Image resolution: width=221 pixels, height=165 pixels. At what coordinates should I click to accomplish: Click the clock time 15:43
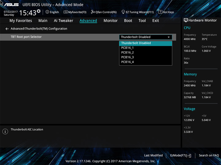28,13
